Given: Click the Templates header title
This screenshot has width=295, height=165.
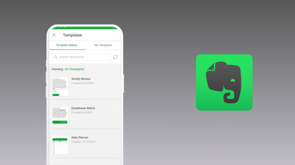Looking at the screenshot, I should tap(72, 35).
